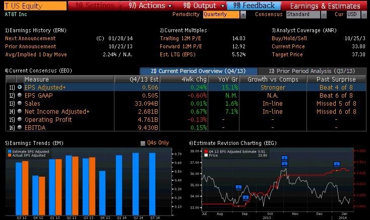Select the Sales radio button
The width and height of the screenshot is (370, 220).
point(20,103)
